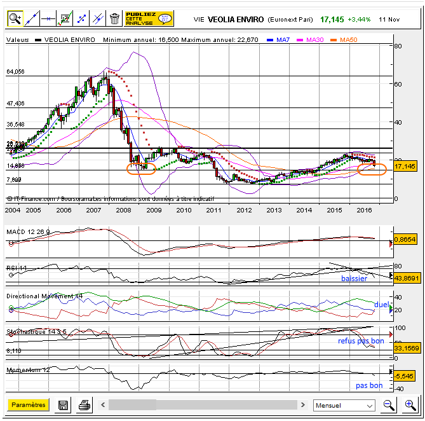Select the zoom magnifier tool

15,18
